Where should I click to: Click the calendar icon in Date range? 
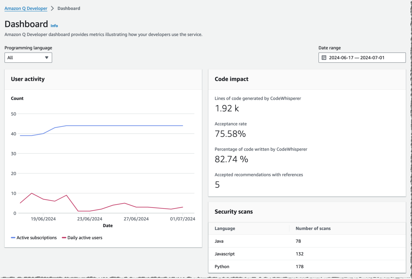point(324,58)
